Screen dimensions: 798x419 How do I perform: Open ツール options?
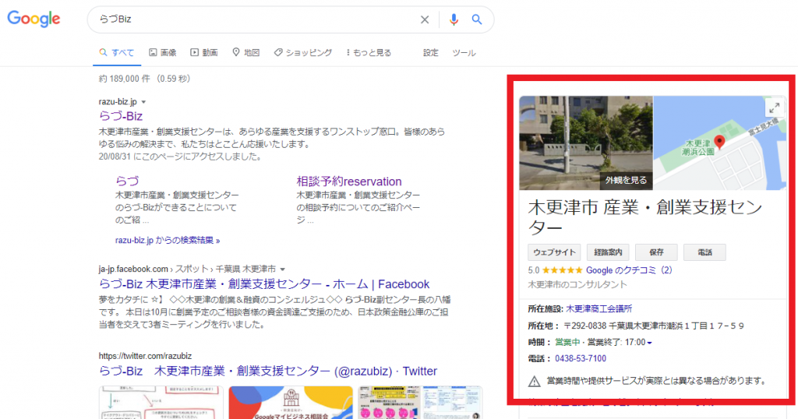(x=464, y=52)
